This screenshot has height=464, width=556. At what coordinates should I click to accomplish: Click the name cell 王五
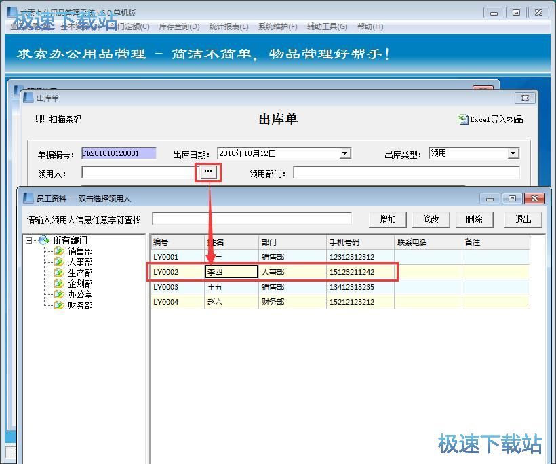tap(231, 287)
